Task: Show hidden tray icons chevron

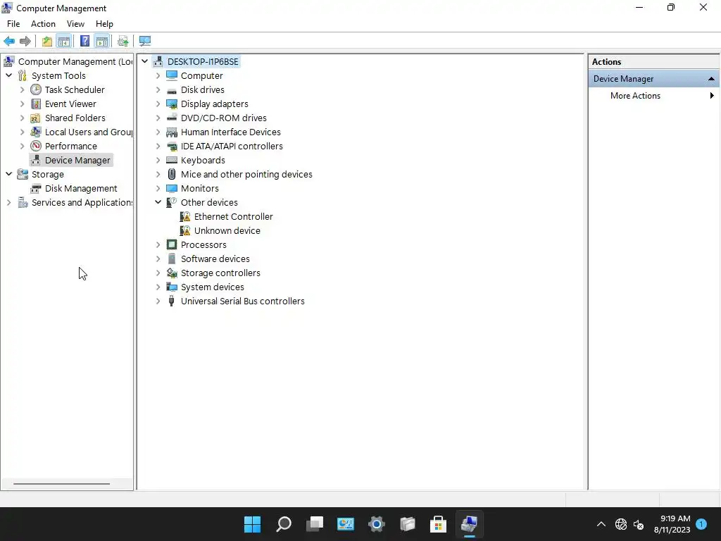Action: point(601,524)
